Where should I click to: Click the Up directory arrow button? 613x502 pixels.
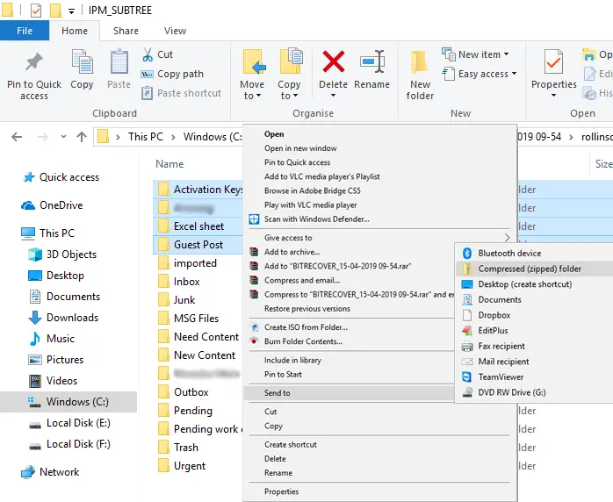(82, 137)
